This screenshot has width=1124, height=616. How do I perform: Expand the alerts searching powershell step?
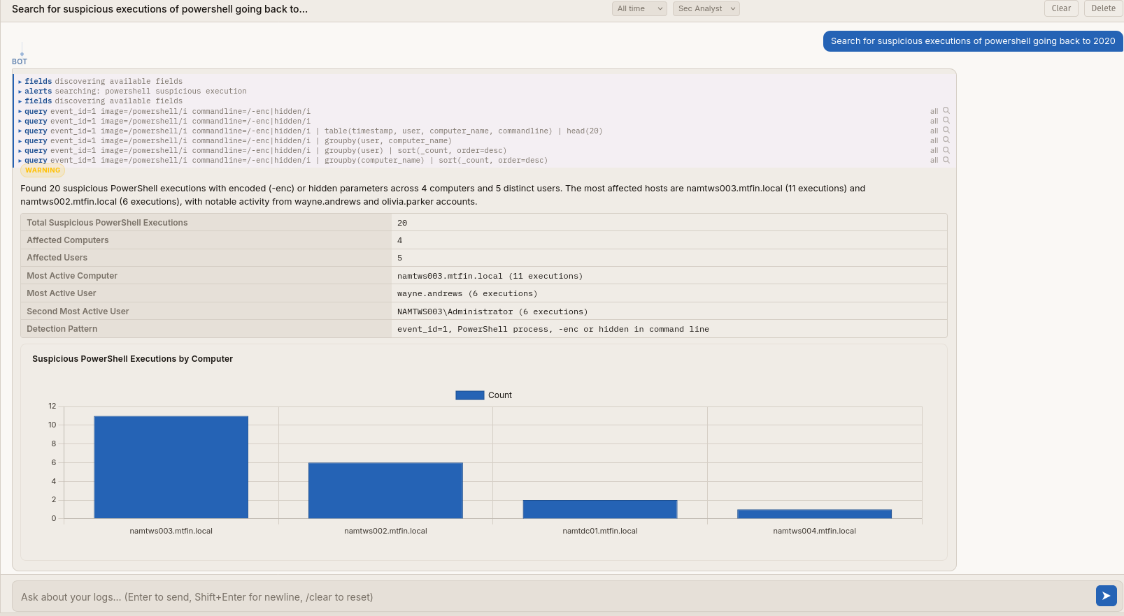pyautogui.click(x=132, y=91)
